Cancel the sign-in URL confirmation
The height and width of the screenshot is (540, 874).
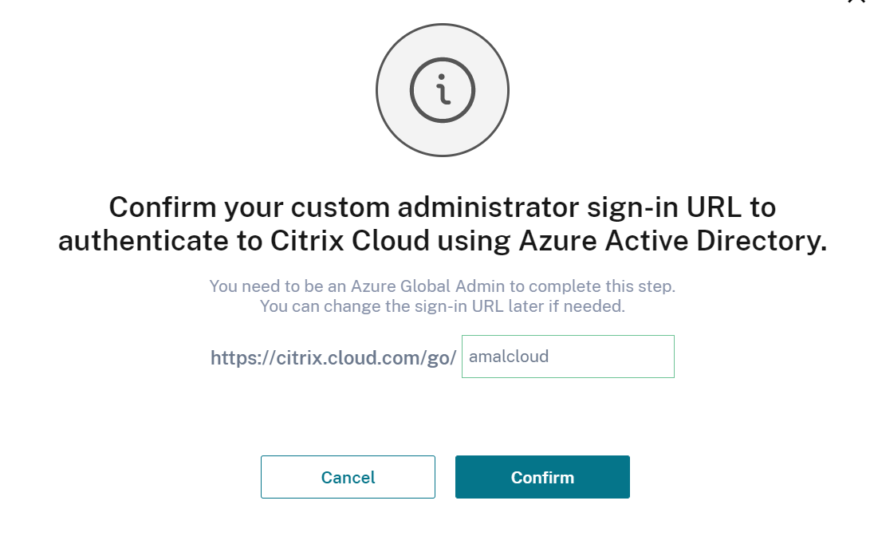pyautogui.click(x=348, y=477)
